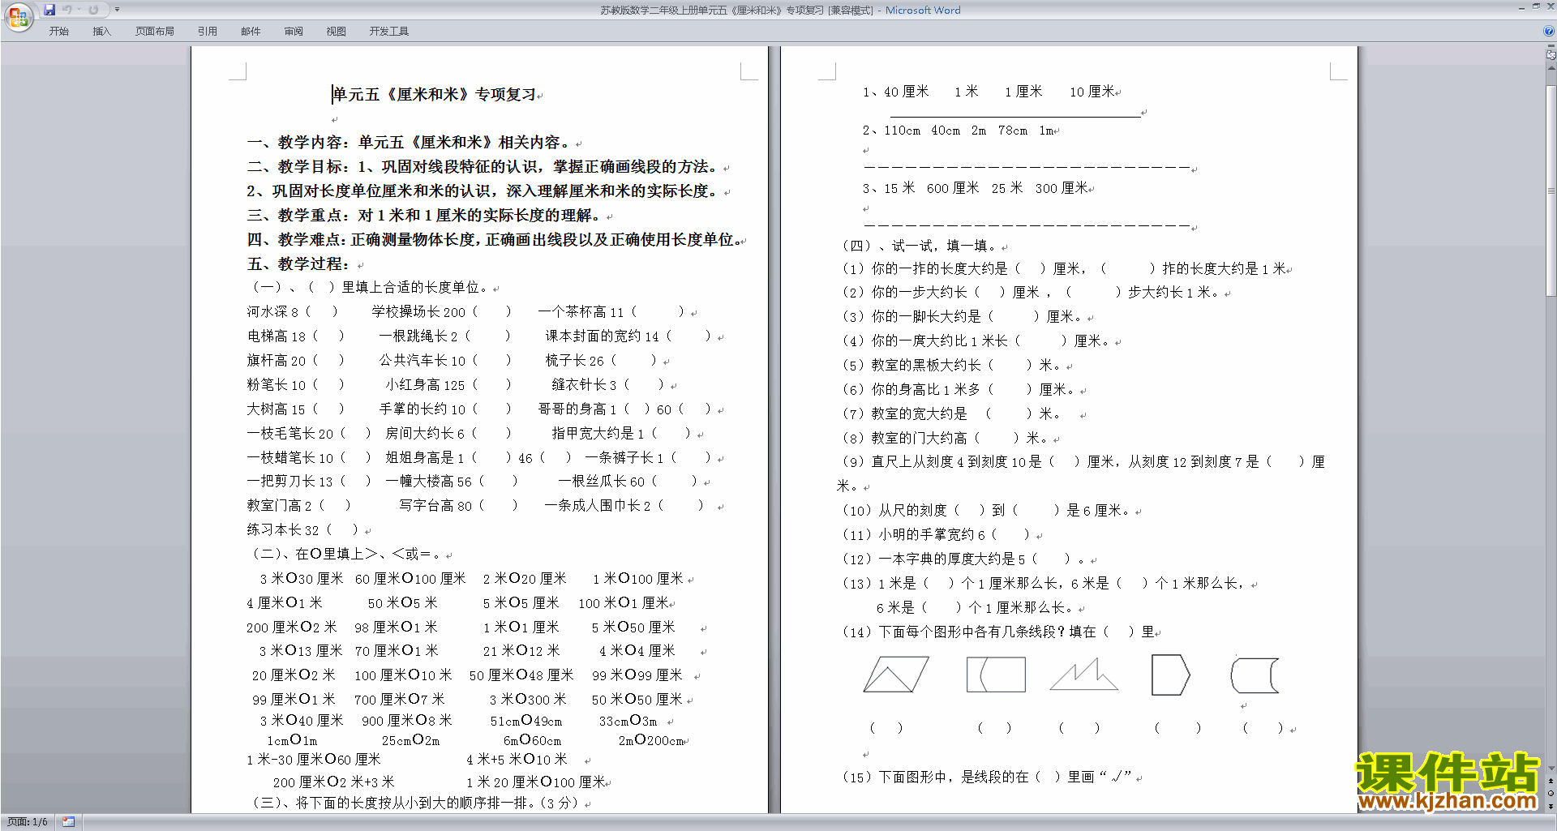Click the line 一、教学内容
Screen dimensions: 1557x831
tap(410, 143)
